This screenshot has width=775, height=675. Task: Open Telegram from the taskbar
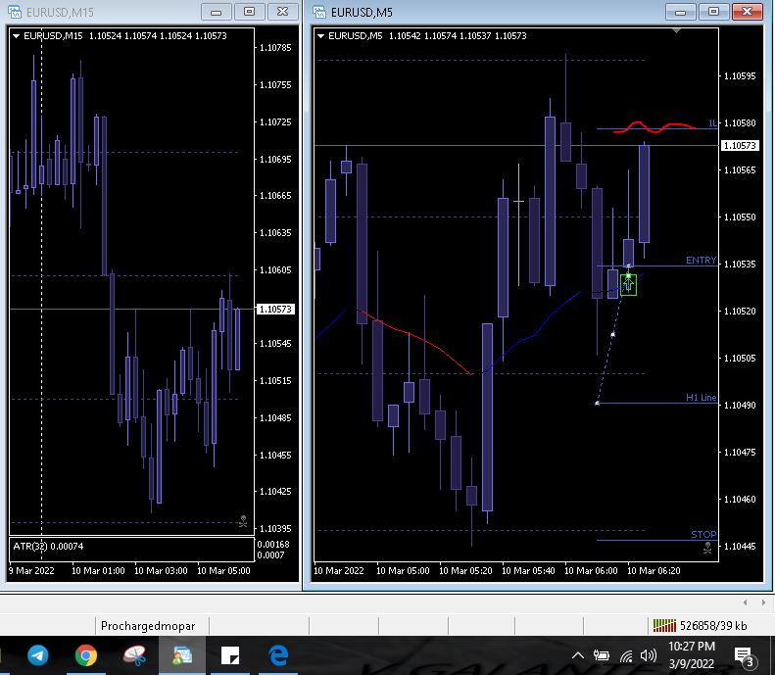[37, 655]
